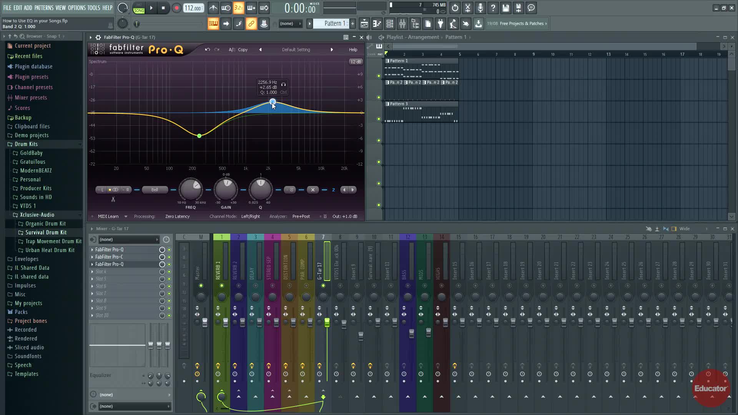This screenshot has width=738, height=415.
Task: Toggle the metronome icon
Action: click(213, 8)
